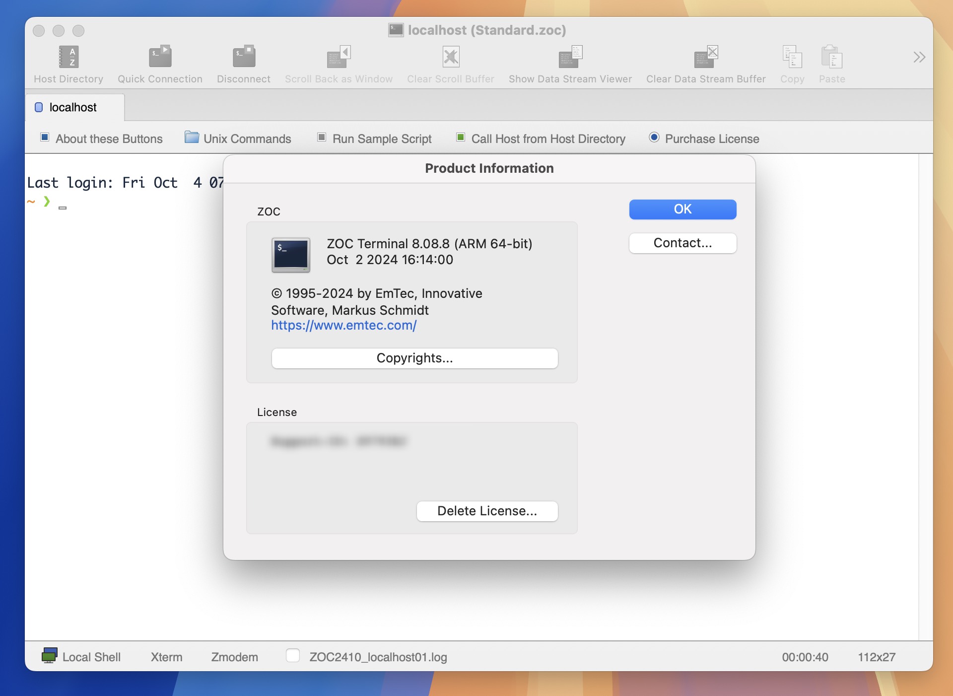
Task: Click the Copyrights button
Action: 414,358
